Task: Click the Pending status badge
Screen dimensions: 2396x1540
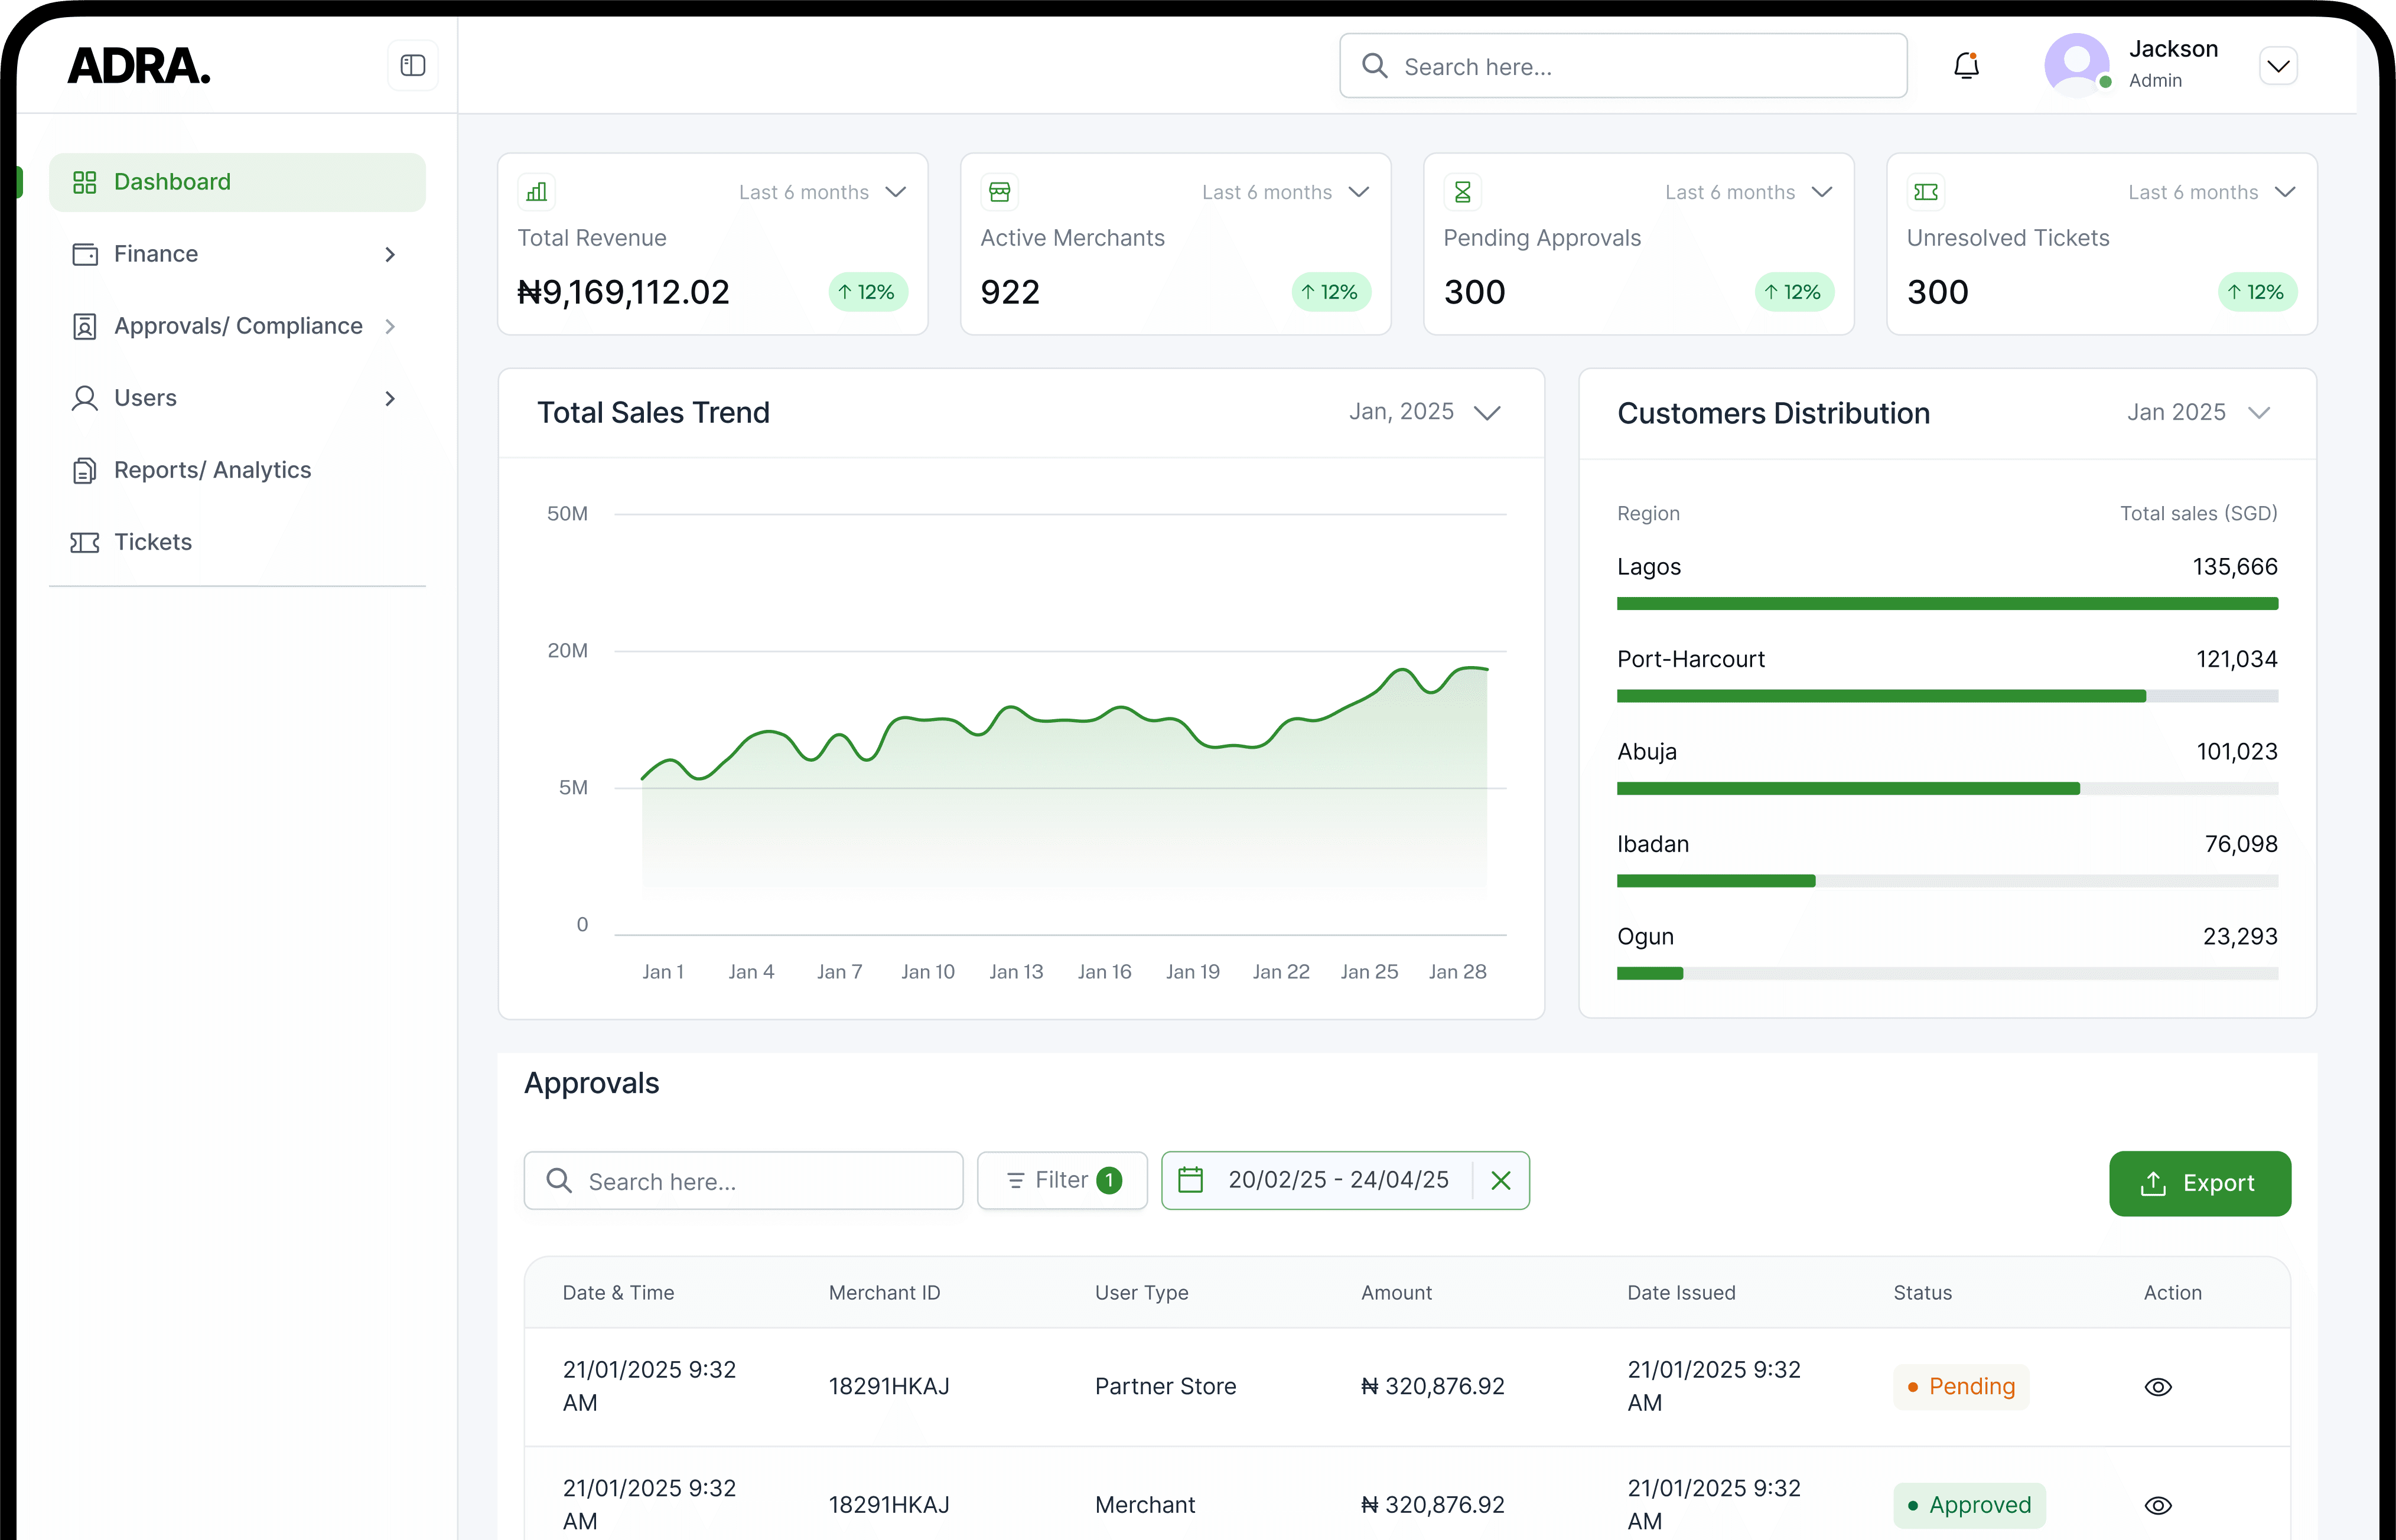Action: pos(1961,1387)
